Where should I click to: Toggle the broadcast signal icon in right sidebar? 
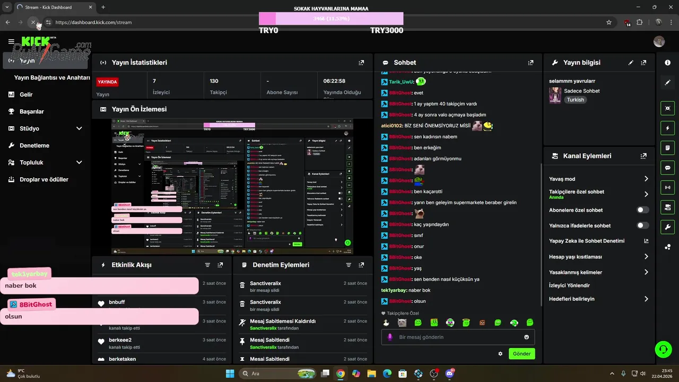click(x=667, y=187)
